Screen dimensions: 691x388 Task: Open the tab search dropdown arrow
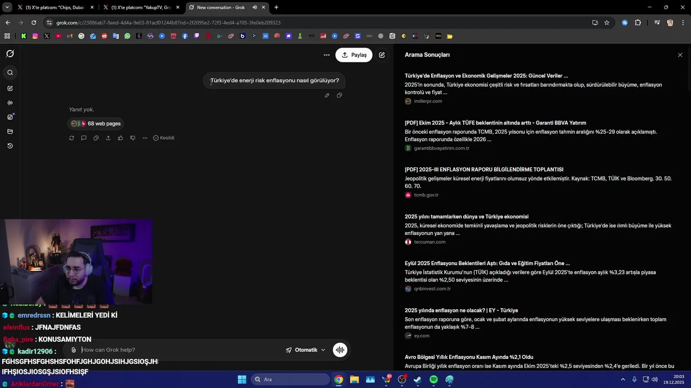click(6, 8)
